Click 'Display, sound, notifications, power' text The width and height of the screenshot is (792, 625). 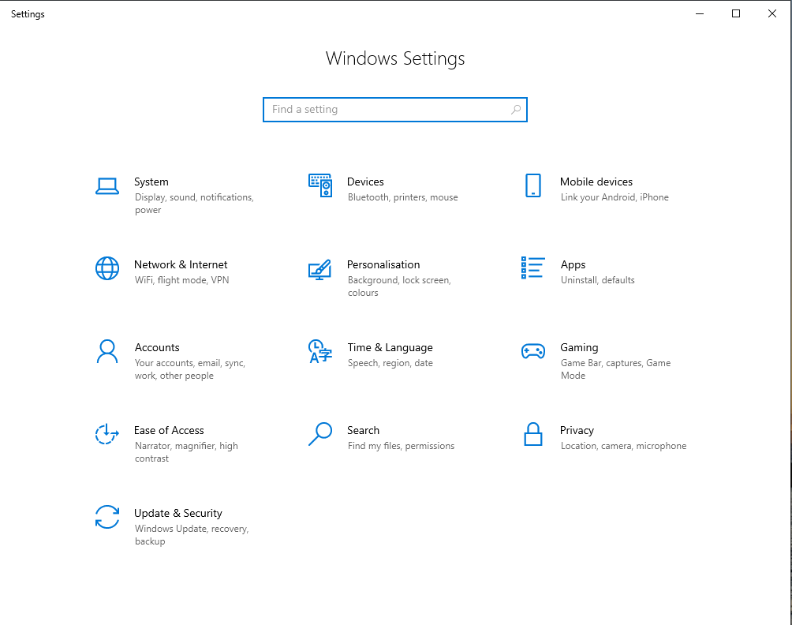[194, 204]
